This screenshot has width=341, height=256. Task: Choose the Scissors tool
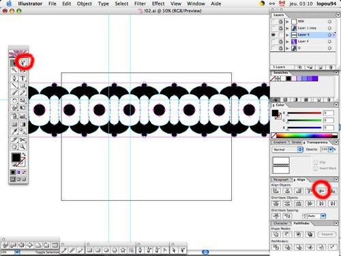coord(23,139)
